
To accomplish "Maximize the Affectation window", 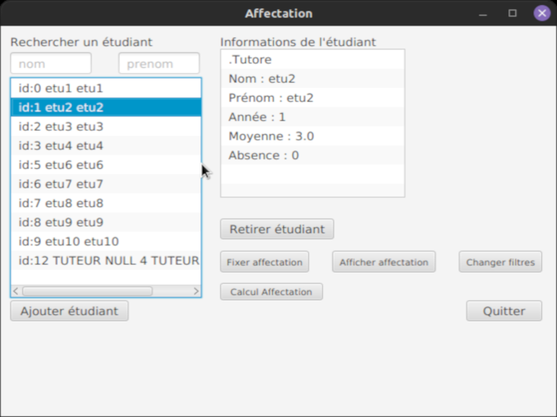I will 512,13.
